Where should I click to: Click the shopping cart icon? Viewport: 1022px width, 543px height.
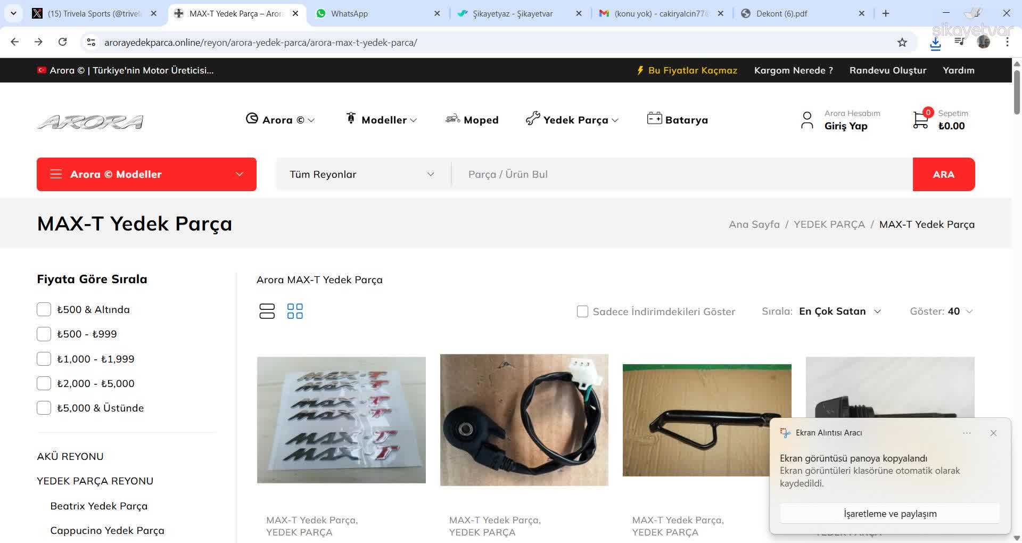[920, 120]
